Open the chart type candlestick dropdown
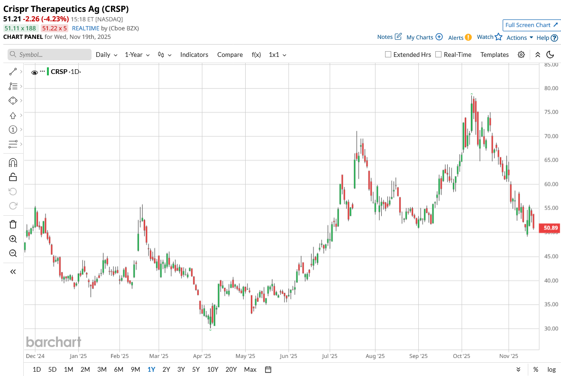The image size is (561, 376). 165,55
